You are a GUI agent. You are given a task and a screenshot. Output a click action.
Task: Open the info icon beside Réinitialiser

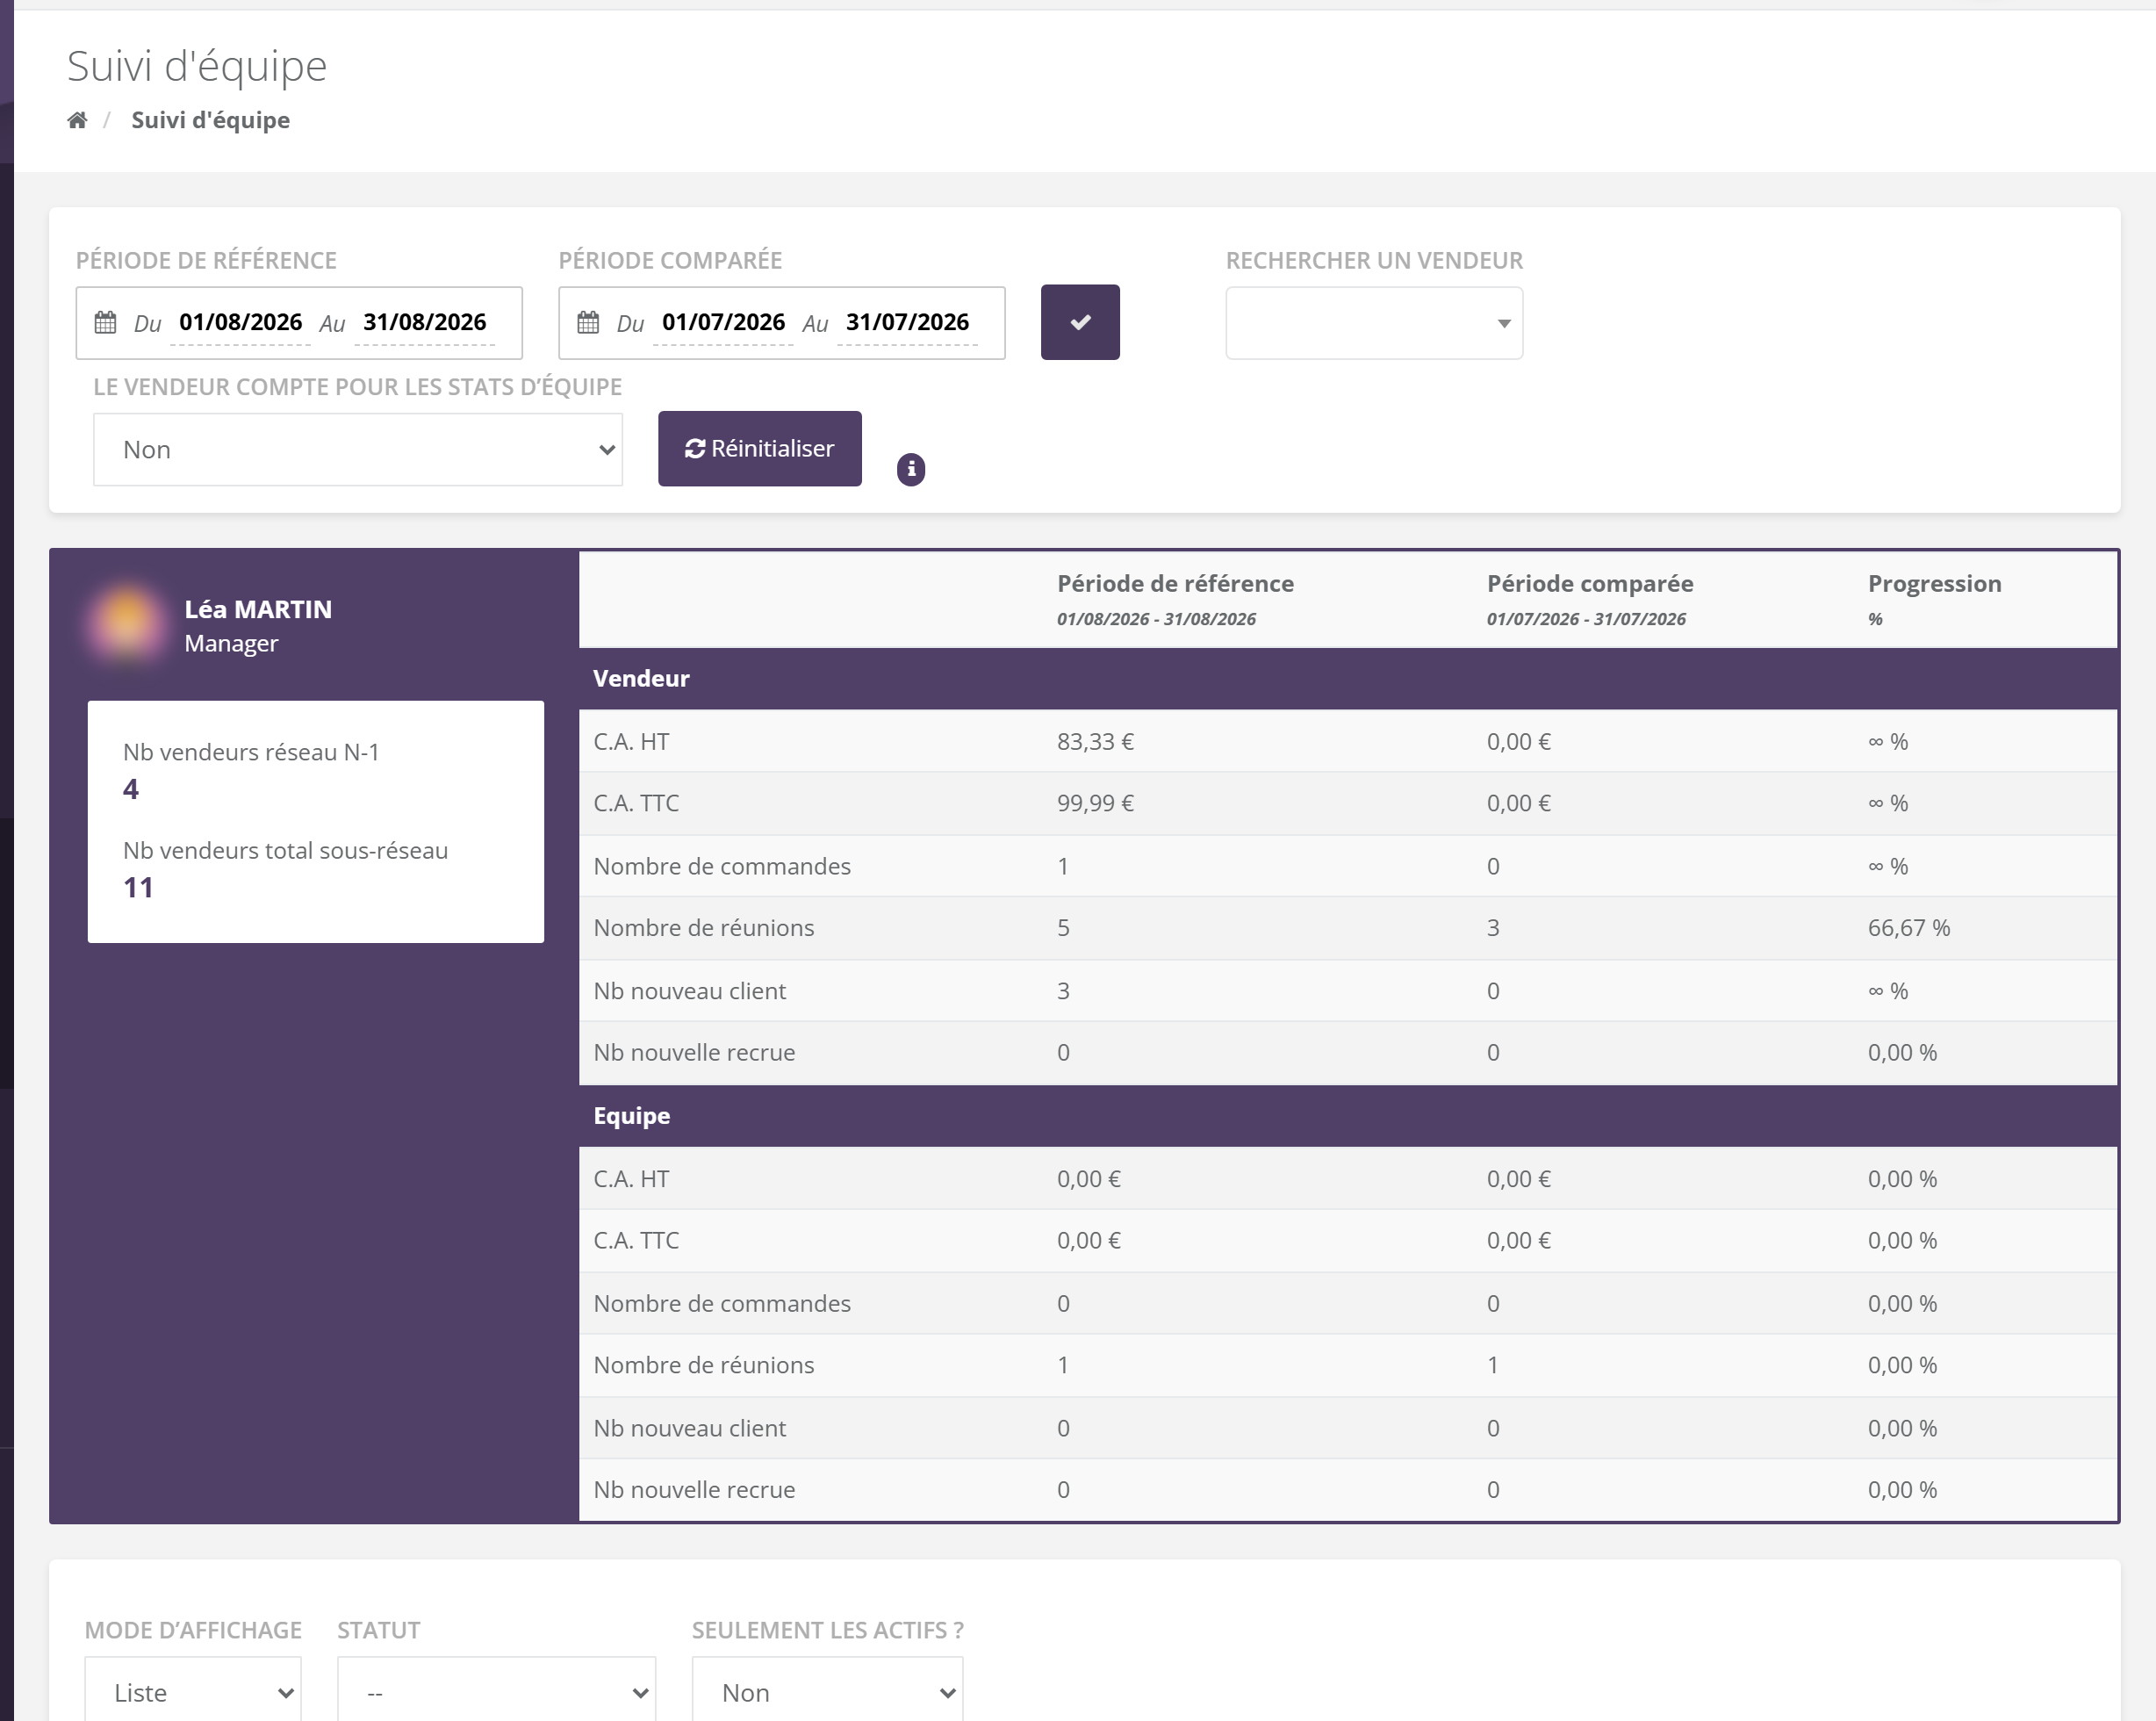[910, 469]
